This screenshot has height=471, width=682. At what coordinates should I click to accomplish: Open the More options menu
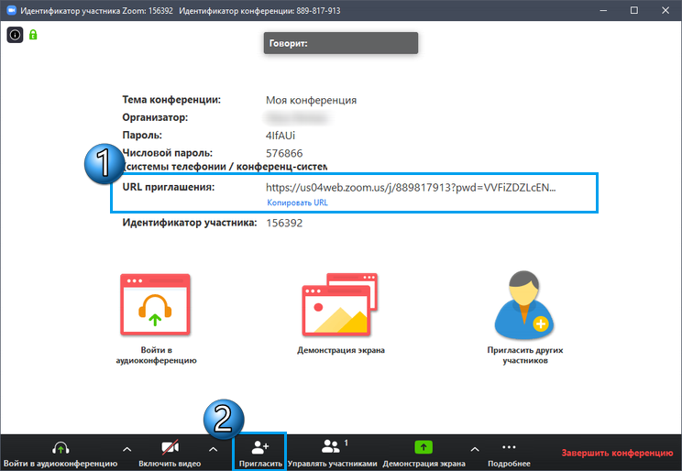tap(509, 454)
